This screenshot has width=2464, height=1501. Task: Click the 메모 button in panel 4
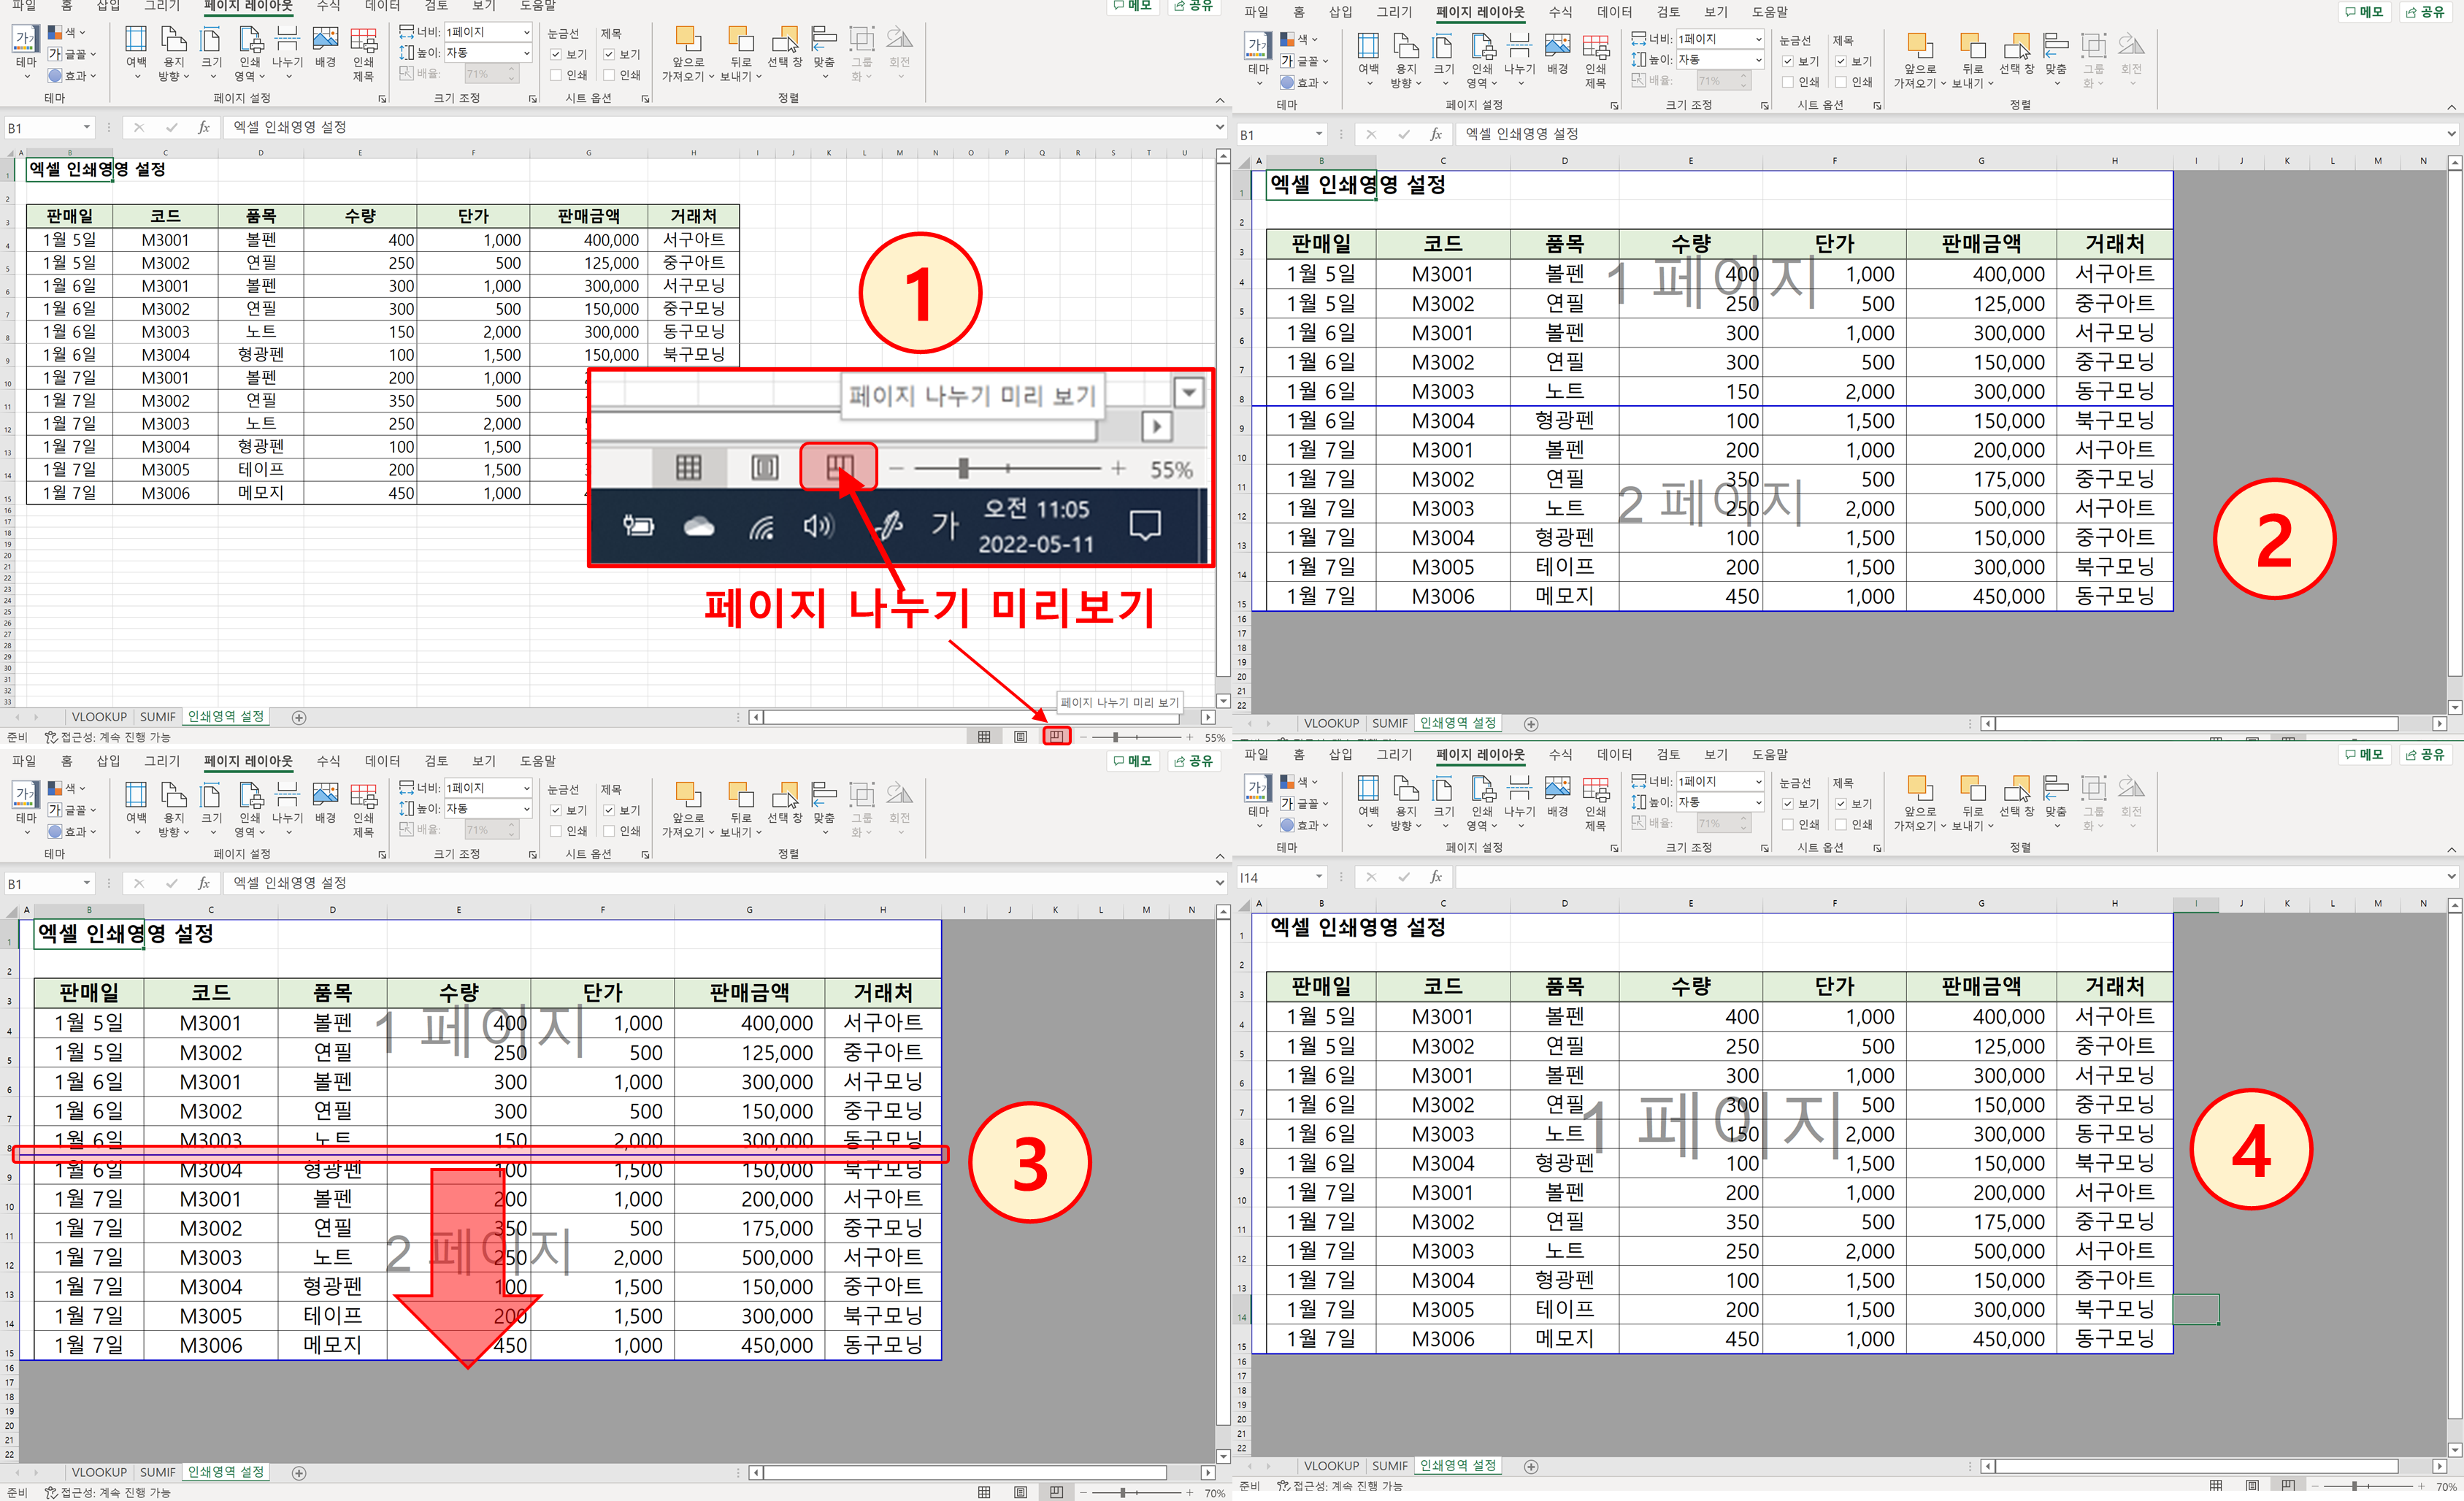click(2364, 755)
